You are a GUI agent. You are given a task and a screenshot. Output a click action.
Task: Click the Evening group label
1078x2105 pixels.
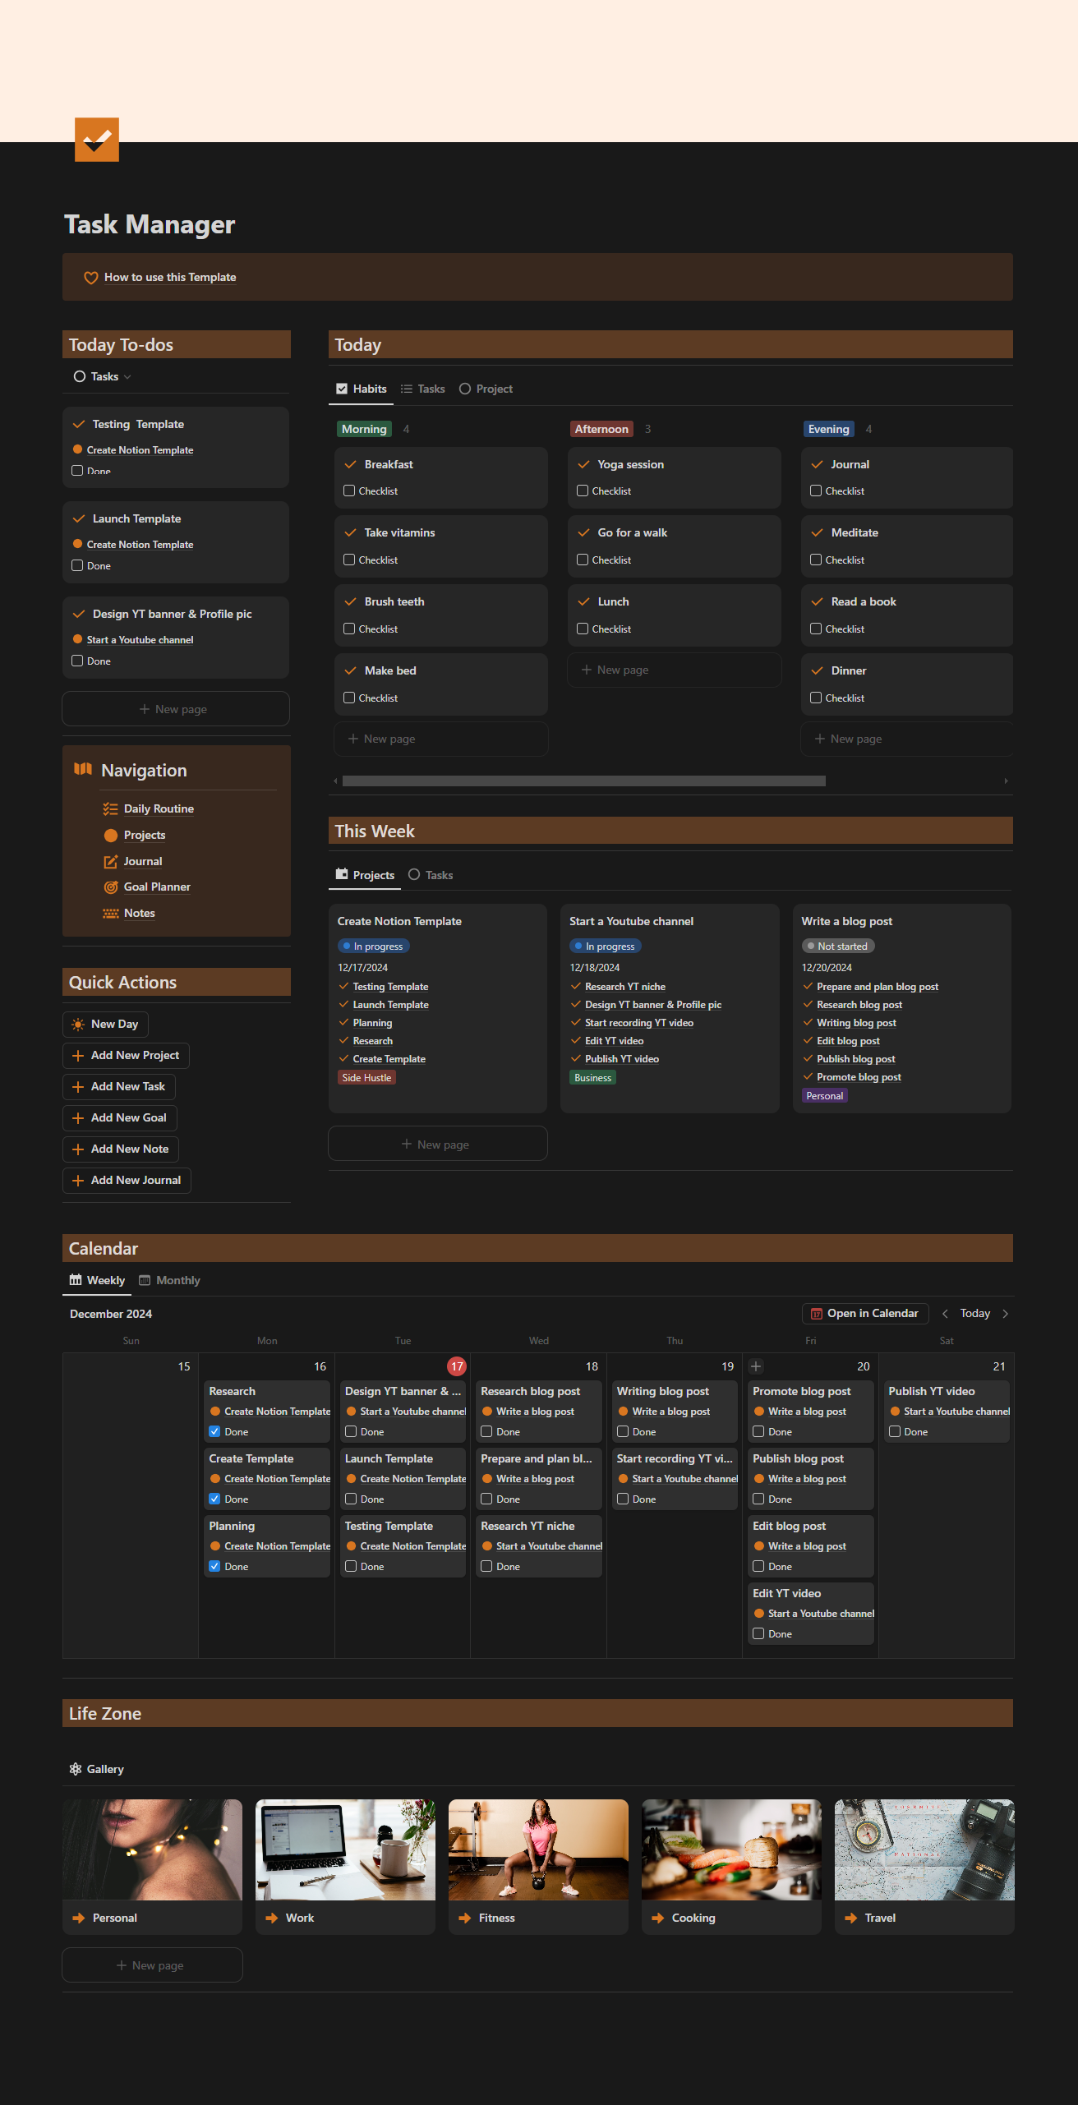click(x=828, y=429)
